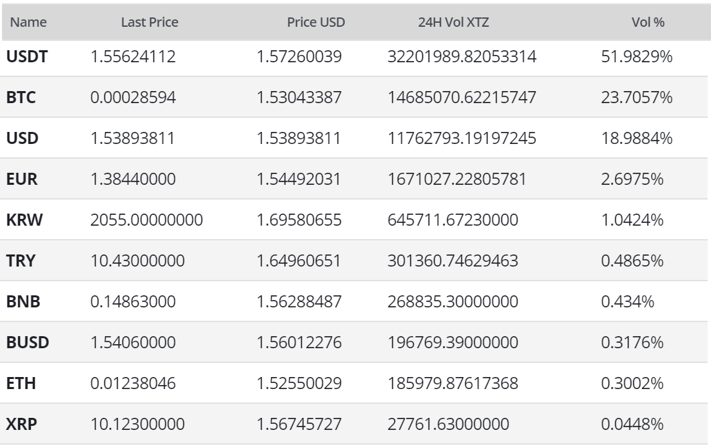Image resolution: width=711 pixels, height=448 pixels.
Task: Click ETH USD price 1.52550029
Action: coord(299,383)
